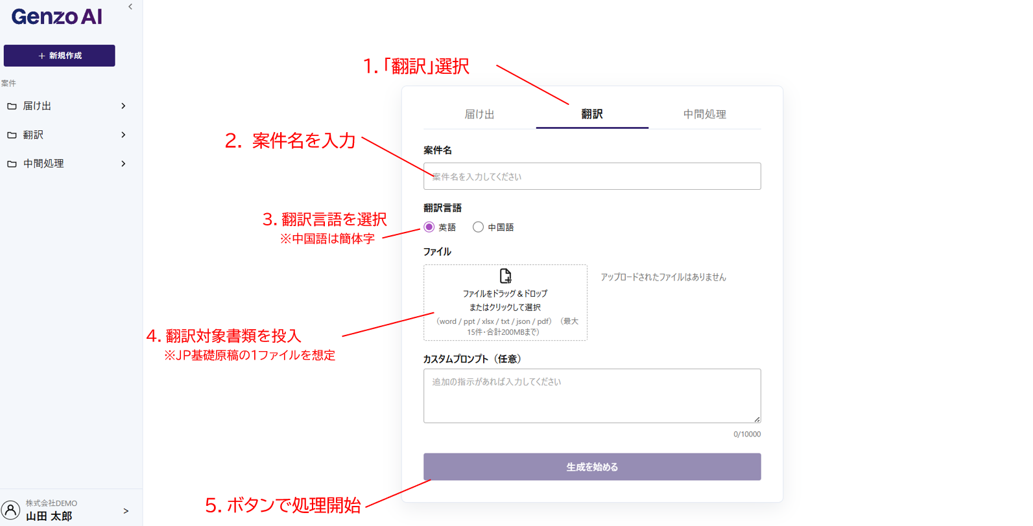Click the folder icon beside sidebar 翻訳

(x=12, y=135)
